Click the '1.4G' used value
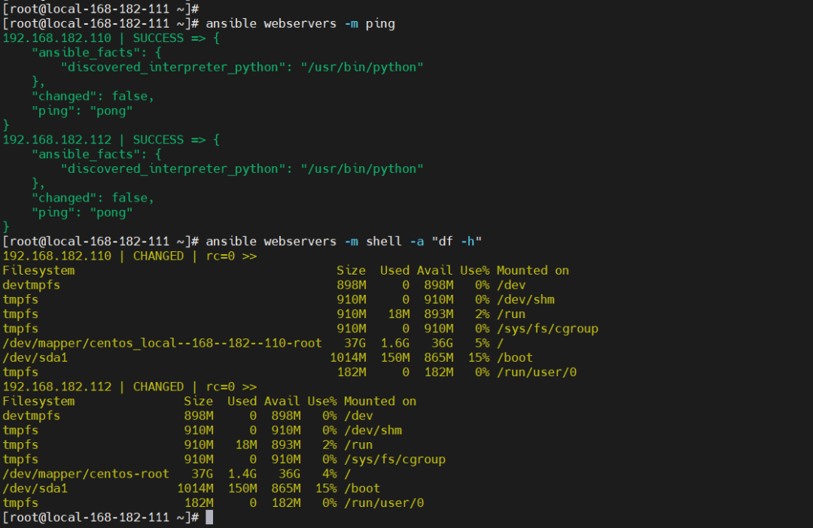 (242, 474)
